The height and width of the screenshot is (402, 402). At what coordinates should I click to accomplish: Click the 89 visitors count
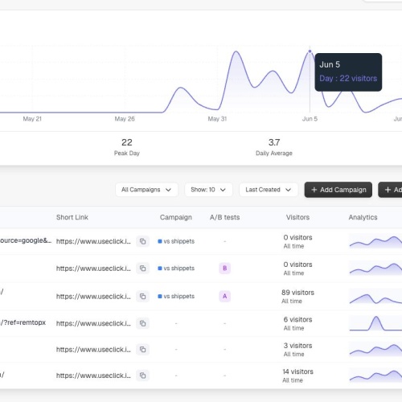(x=297, y=293)
